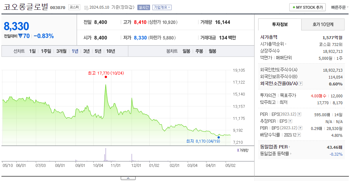Image resolution: width=350 pixels, height=181 pixels.
Task: Click 거래량 value 16,144
Action: point(222,22)
